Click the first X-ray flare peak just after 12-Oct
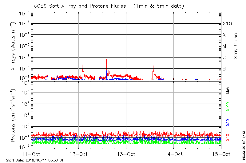Screen dimensions: 246x163 pos(82,65)
